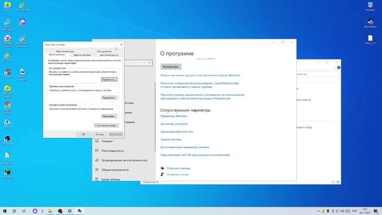Open Защита системы link in Settings

pos(171,139)
